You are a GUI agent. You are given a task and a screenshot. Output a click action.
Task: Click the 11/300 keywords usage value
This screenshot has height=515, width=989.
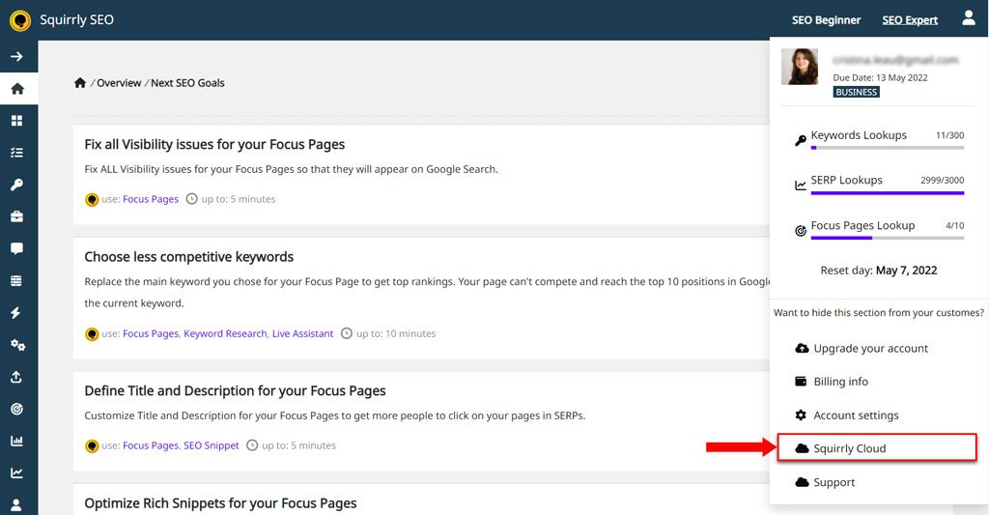pyautogui.click(x=950, y=135)
